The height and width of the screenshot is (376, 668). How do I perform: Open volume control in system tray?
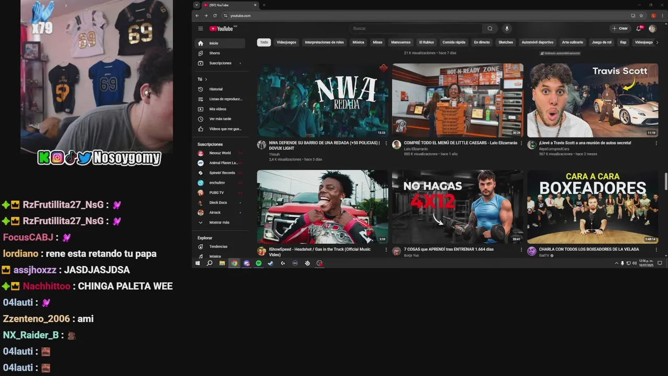click(634, 263)
